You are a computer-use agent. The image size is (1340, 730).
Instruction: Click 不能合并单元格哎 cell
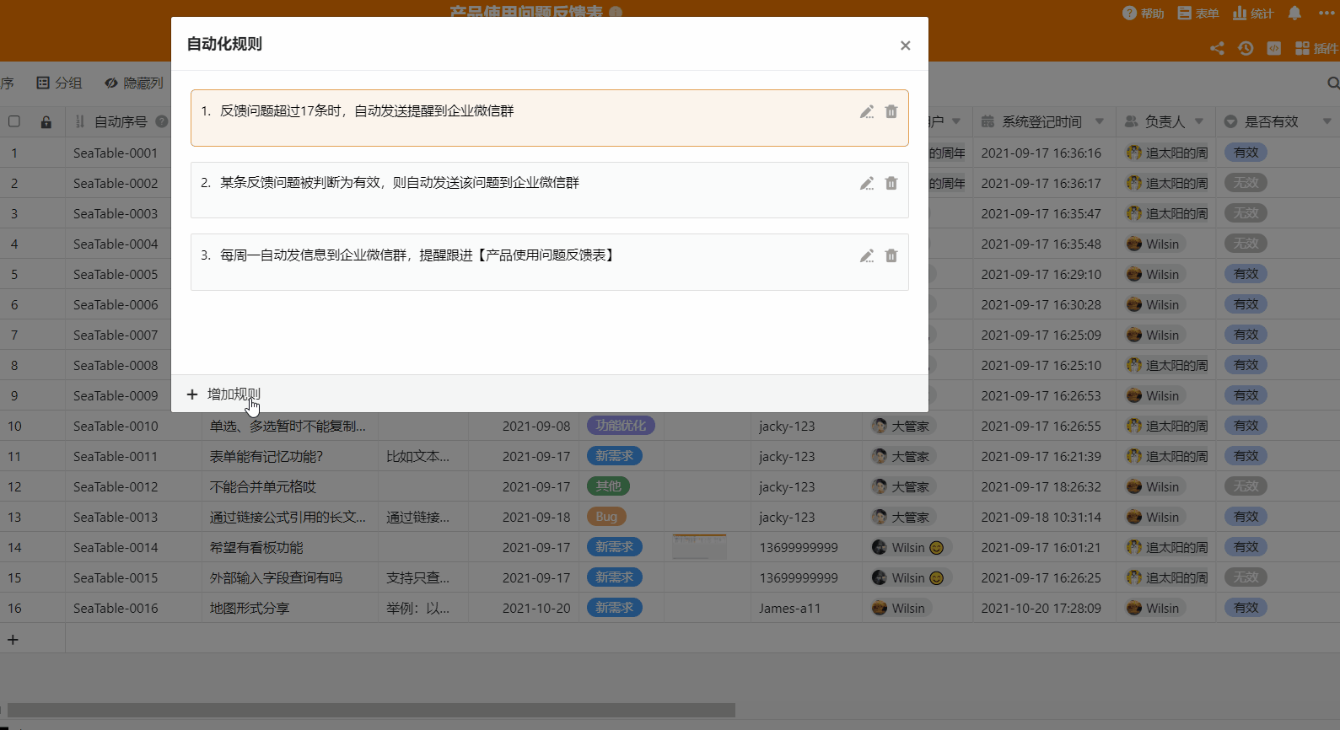tap(289, 486)
